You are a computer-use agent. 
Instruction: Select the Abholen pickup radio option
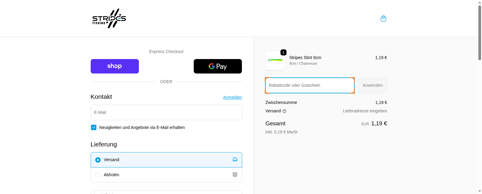98,175
